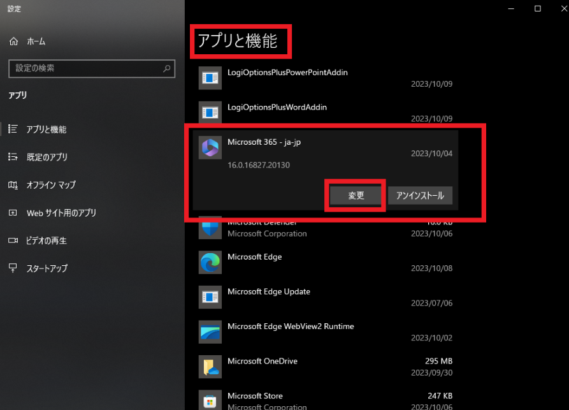Click Microsoft Corporation under Microsoft Defender
569x410 pixels.
(267, 233)
